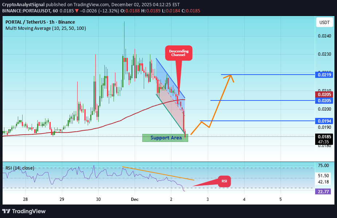
Task: Click the TradingView logo icon
Action: (x=7, y=211)
